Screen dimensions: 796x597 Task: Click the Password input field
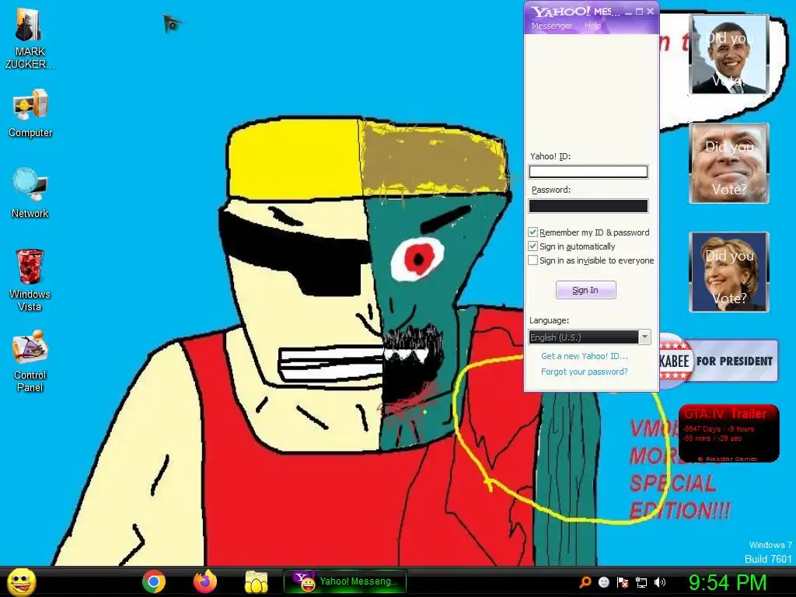coord(588,205)
